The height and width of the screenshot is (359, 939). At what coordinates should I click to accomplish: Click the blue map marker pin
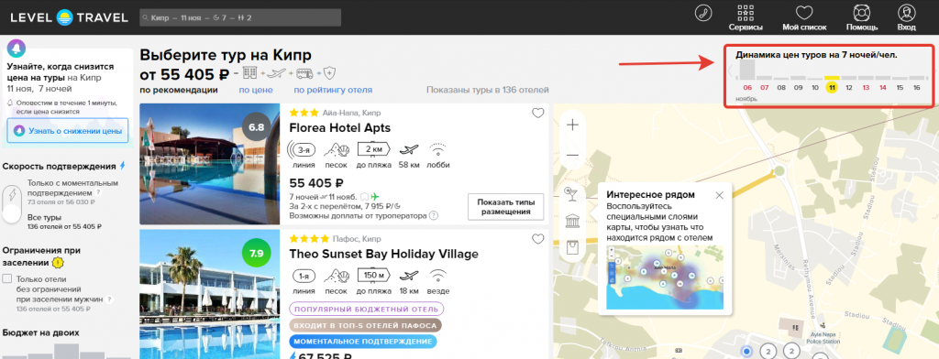pyautogui.click(x=746, y=351)
